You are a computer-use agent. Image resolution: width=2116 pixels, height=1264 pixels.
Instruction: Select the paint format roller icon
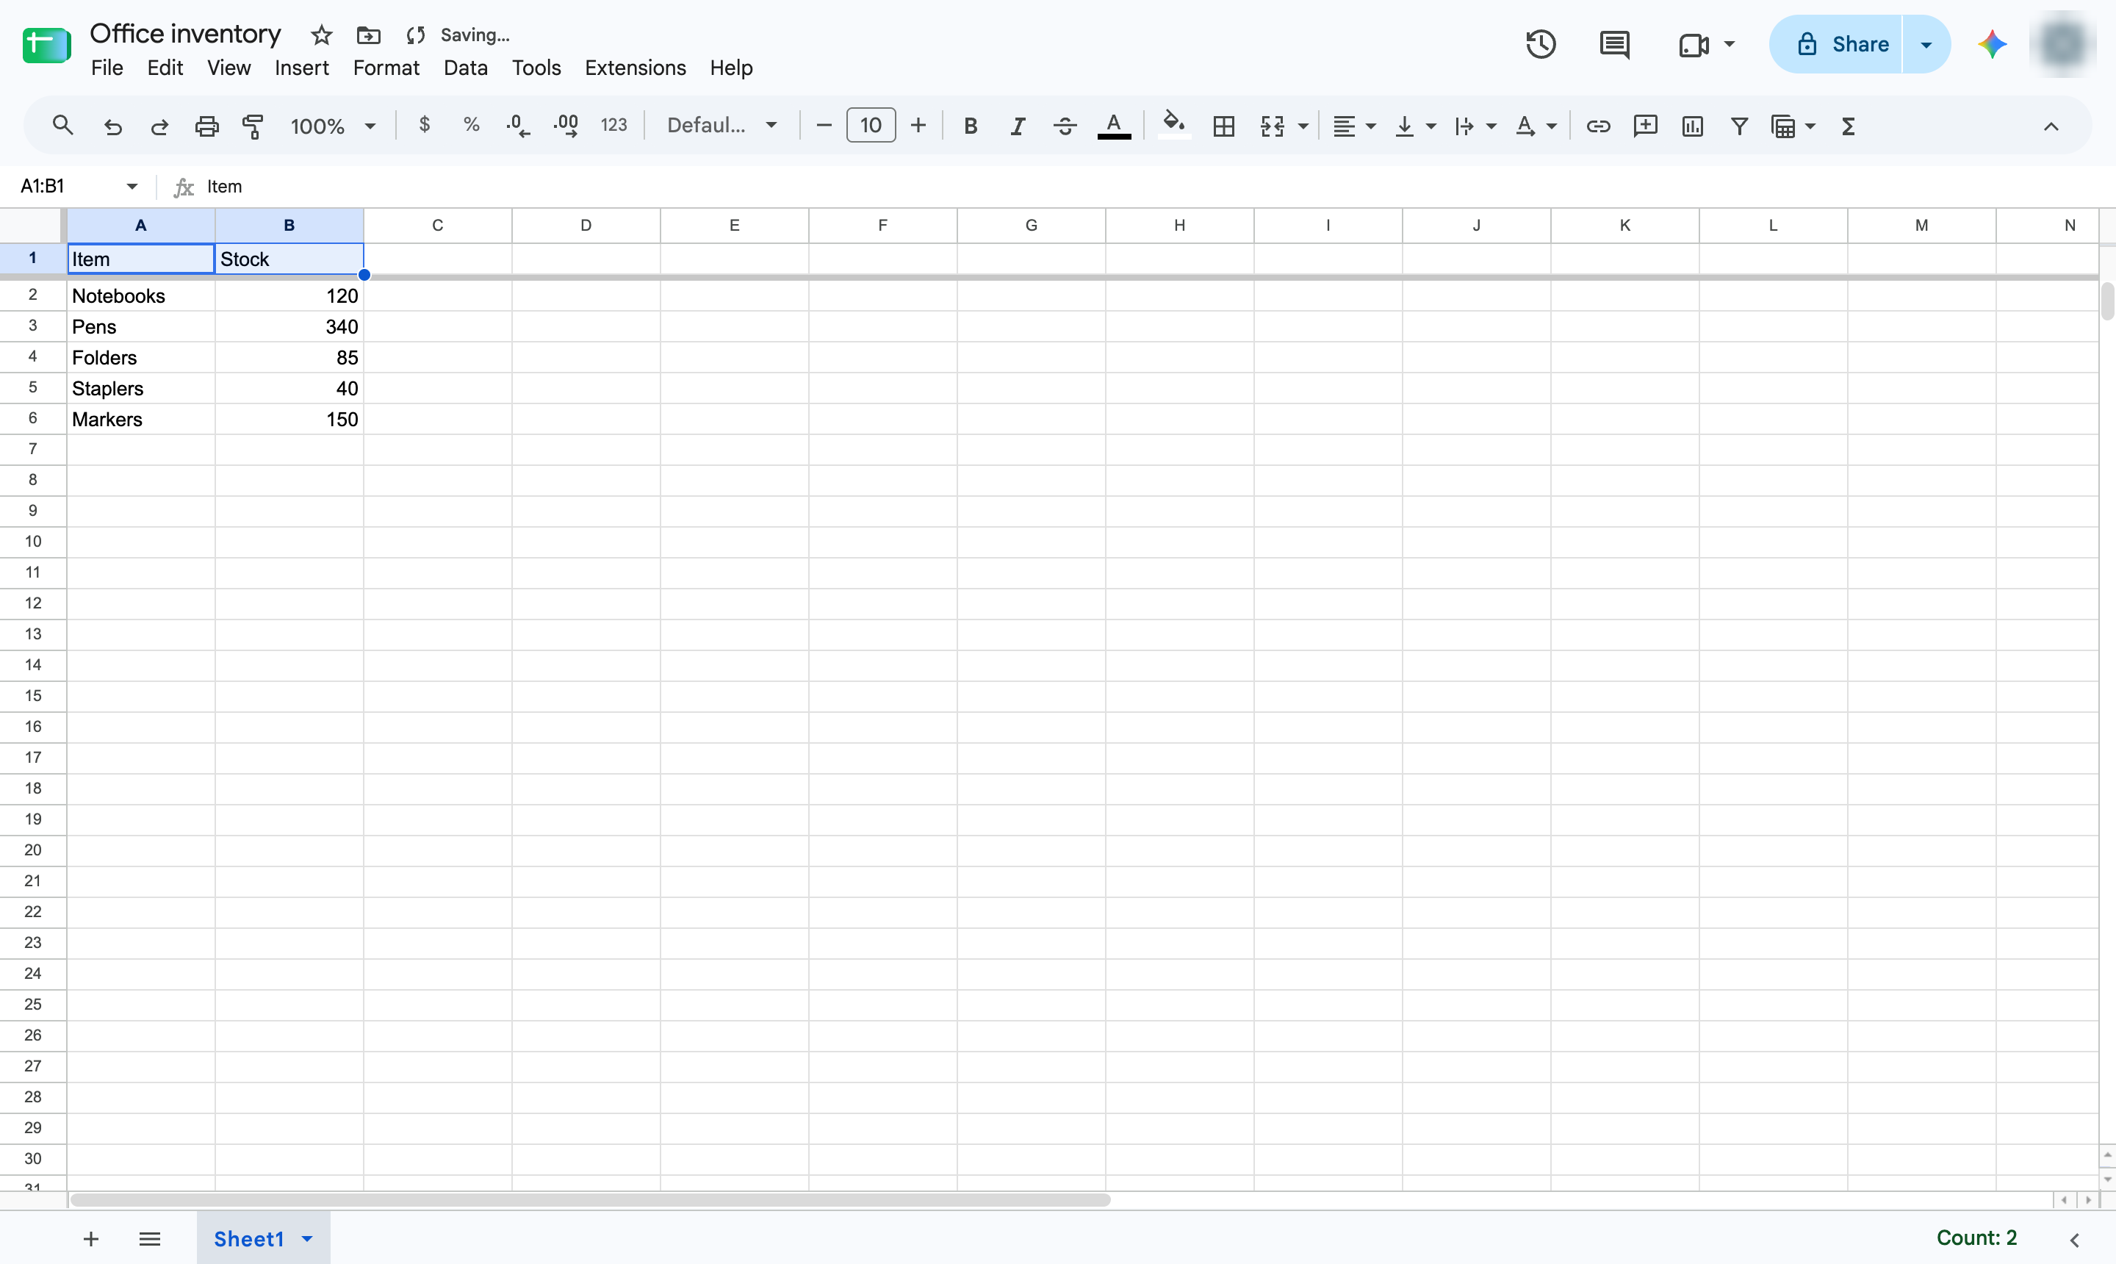(253, 126)
